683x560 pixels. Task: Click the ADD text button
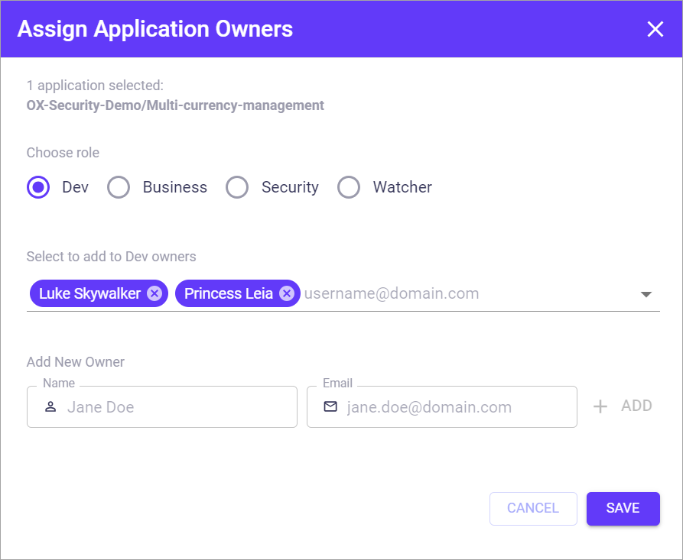[x=636, y=406]
